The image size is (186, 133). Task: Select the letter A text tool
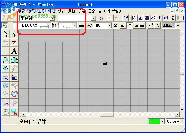tap(14, 51)
